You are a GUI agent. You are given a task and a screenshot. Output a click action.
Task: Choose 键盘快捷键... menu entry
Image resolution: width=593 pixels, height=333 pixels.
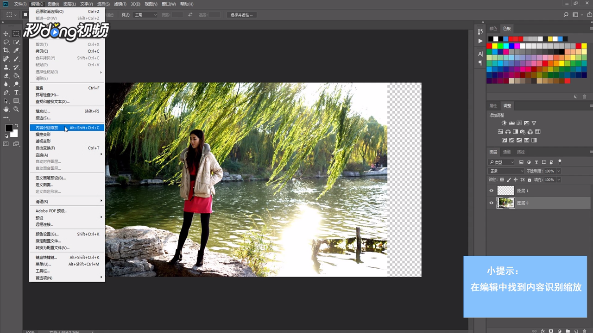67,257
